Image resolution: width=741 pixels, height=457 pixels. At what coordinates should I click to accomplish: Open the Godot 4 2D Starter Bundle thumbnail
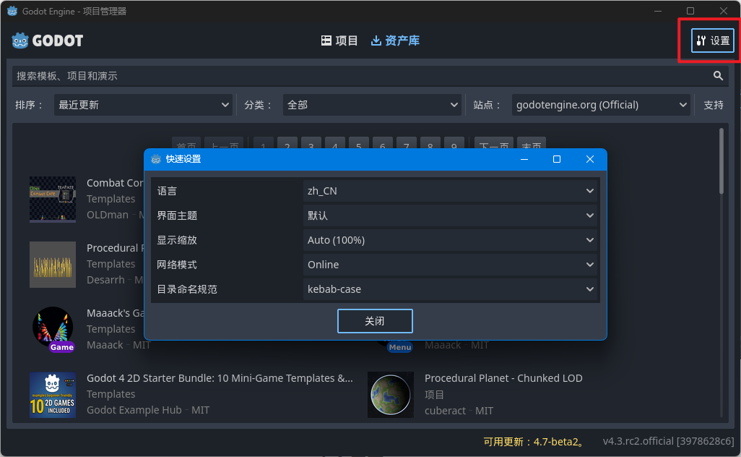(x=53, y=395)
